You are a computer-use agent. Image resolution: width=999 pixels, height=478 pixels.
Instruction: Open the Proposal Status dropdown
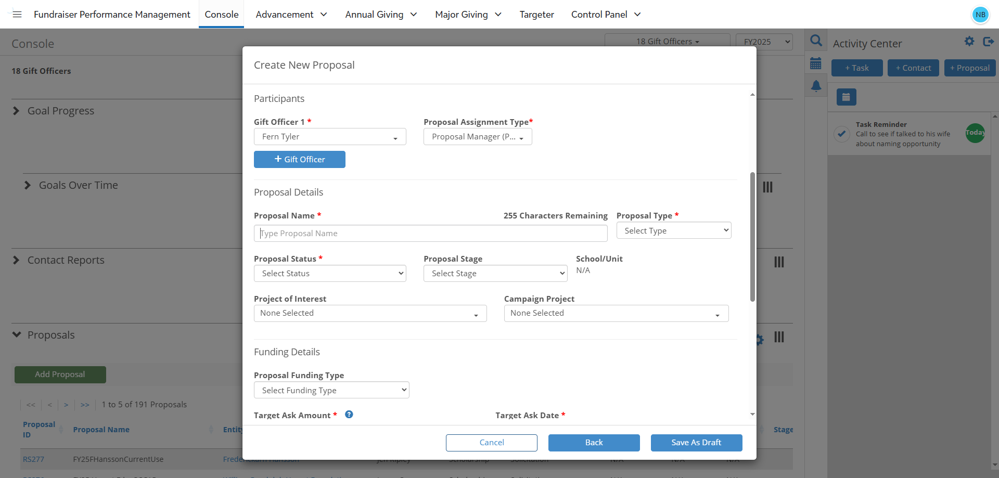[x=330, y=274]
